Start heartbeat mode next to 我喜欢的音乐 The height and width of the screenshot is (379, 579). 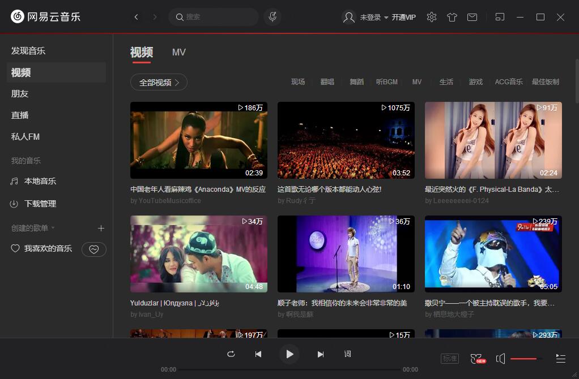tap(94, 249)
